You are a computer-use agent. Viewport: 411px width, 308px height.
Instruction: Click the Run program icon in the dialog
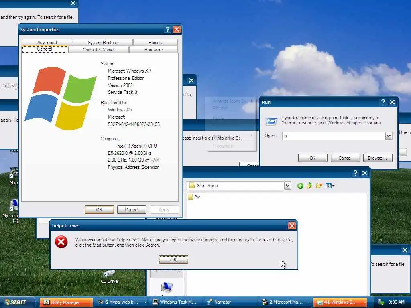pos(271,121)
